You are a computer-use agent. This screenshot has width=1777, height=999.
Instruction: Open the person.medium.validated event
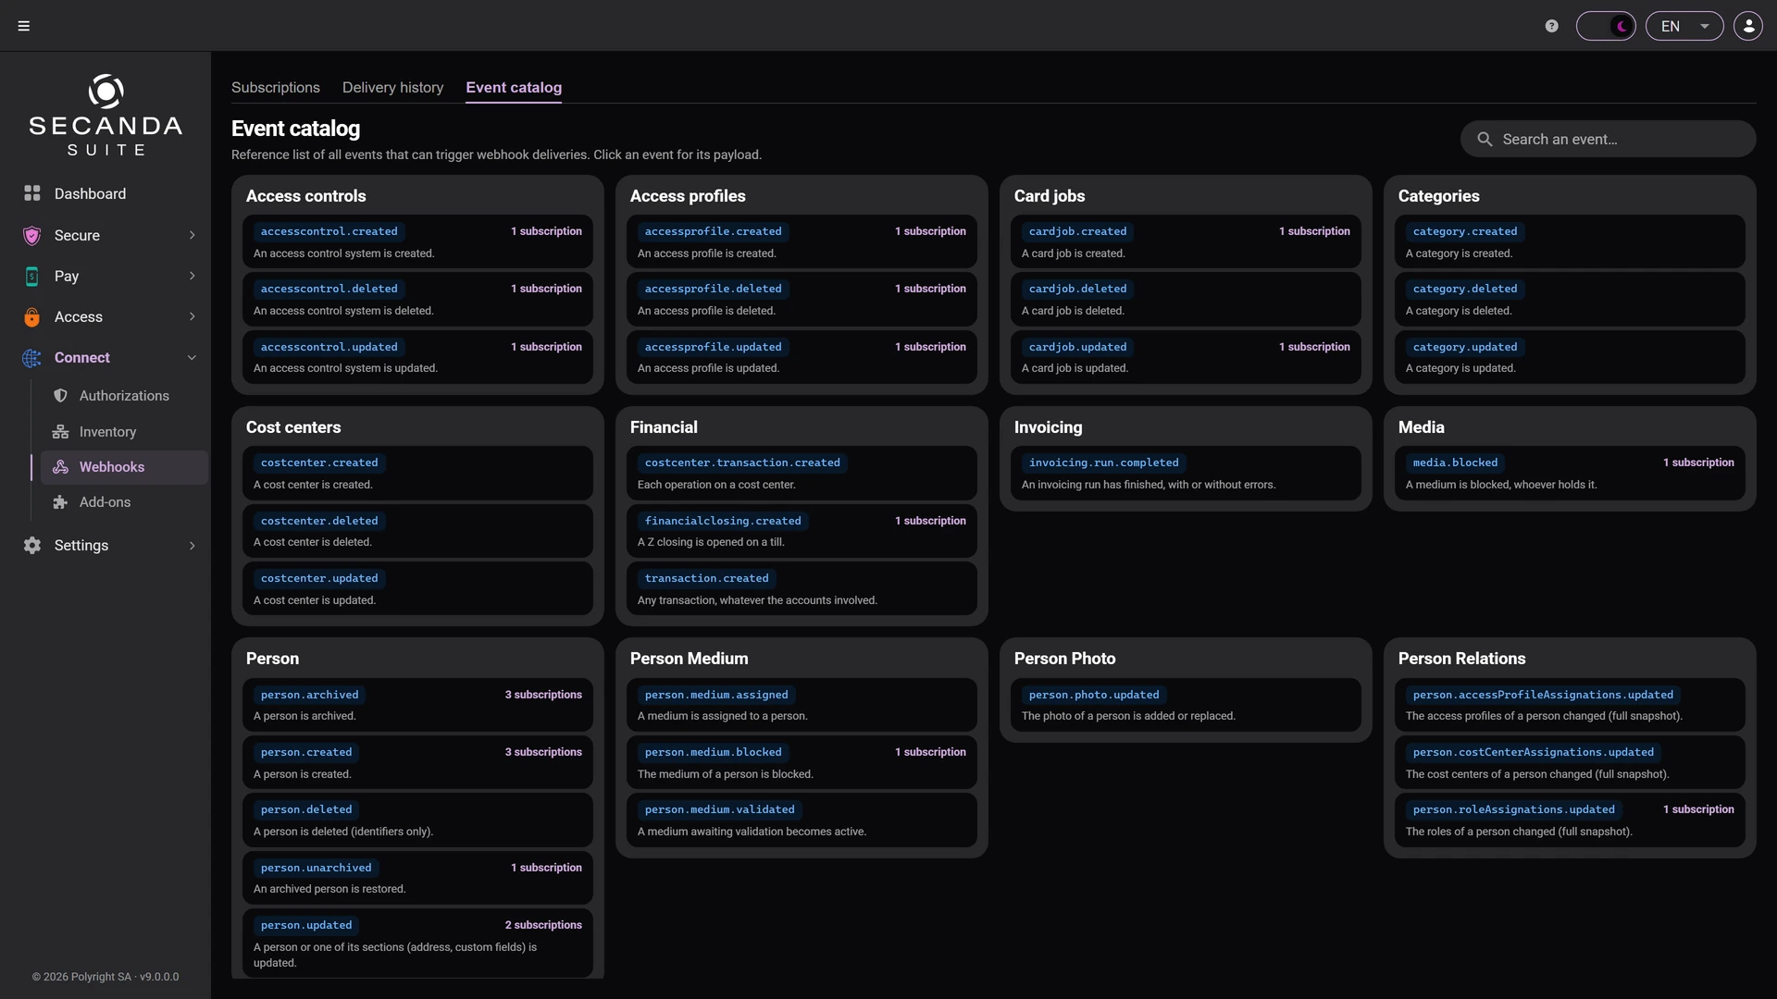(802, 820)
